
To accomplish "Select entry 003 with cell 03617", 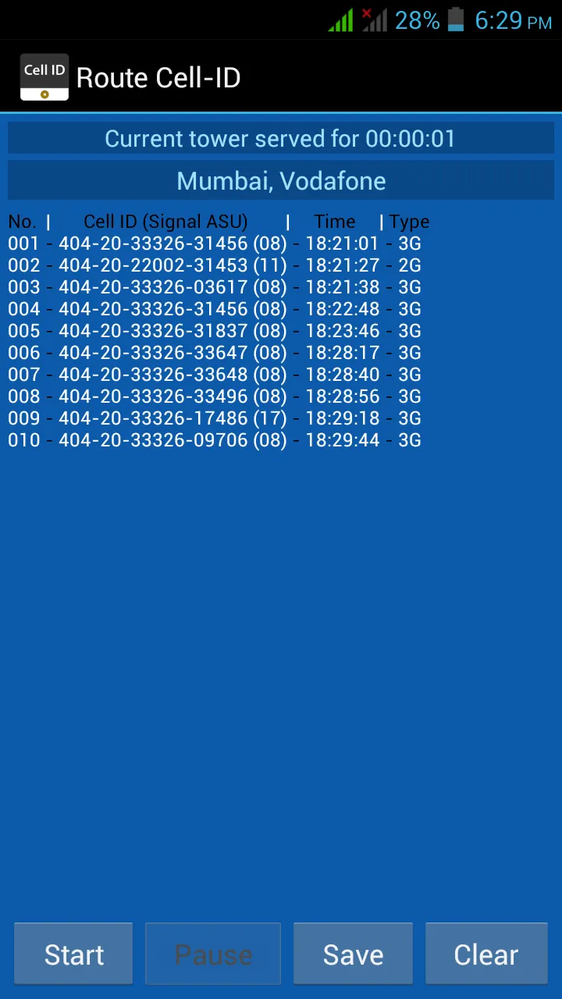I will coord(215,287).
